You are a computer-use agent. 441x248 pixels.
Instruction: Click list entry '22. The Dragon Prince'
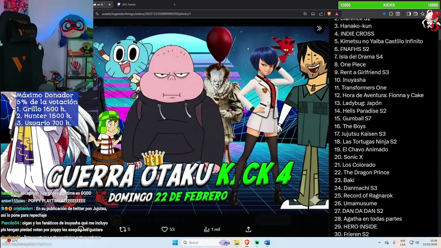click(x=362, y=173)
